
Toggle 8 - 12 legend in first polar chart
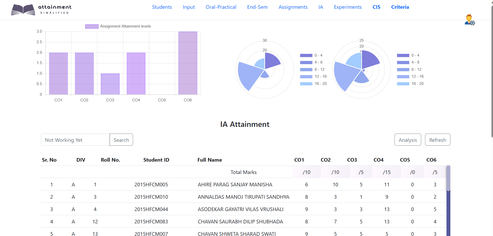[x=306, y=69]
